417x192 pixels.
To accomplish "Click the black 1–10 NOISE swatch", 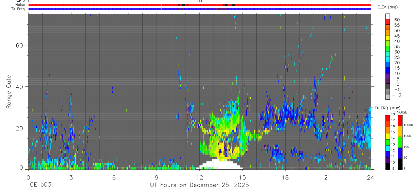I will coord(400,164).
